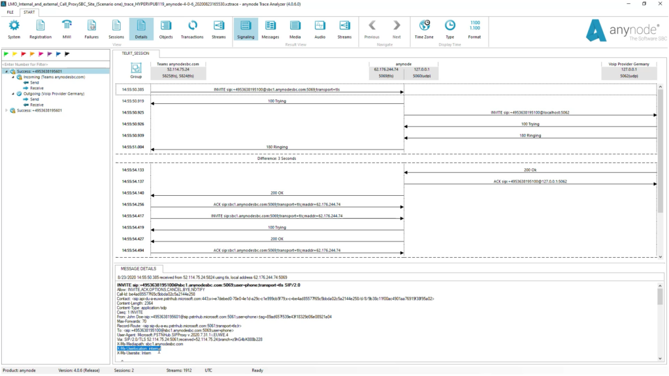Open the FILE menu

point(10,12)
